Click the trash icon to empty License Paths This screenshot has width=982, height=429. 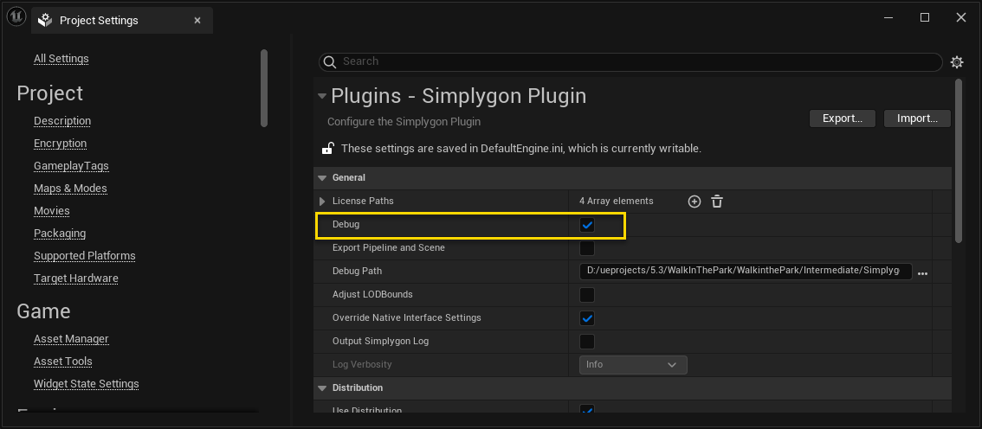(x=717, y=202)
